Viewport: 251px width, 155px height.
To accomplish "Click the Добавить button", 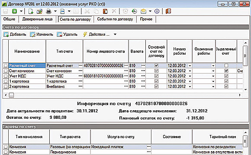I will click(15, 34).
